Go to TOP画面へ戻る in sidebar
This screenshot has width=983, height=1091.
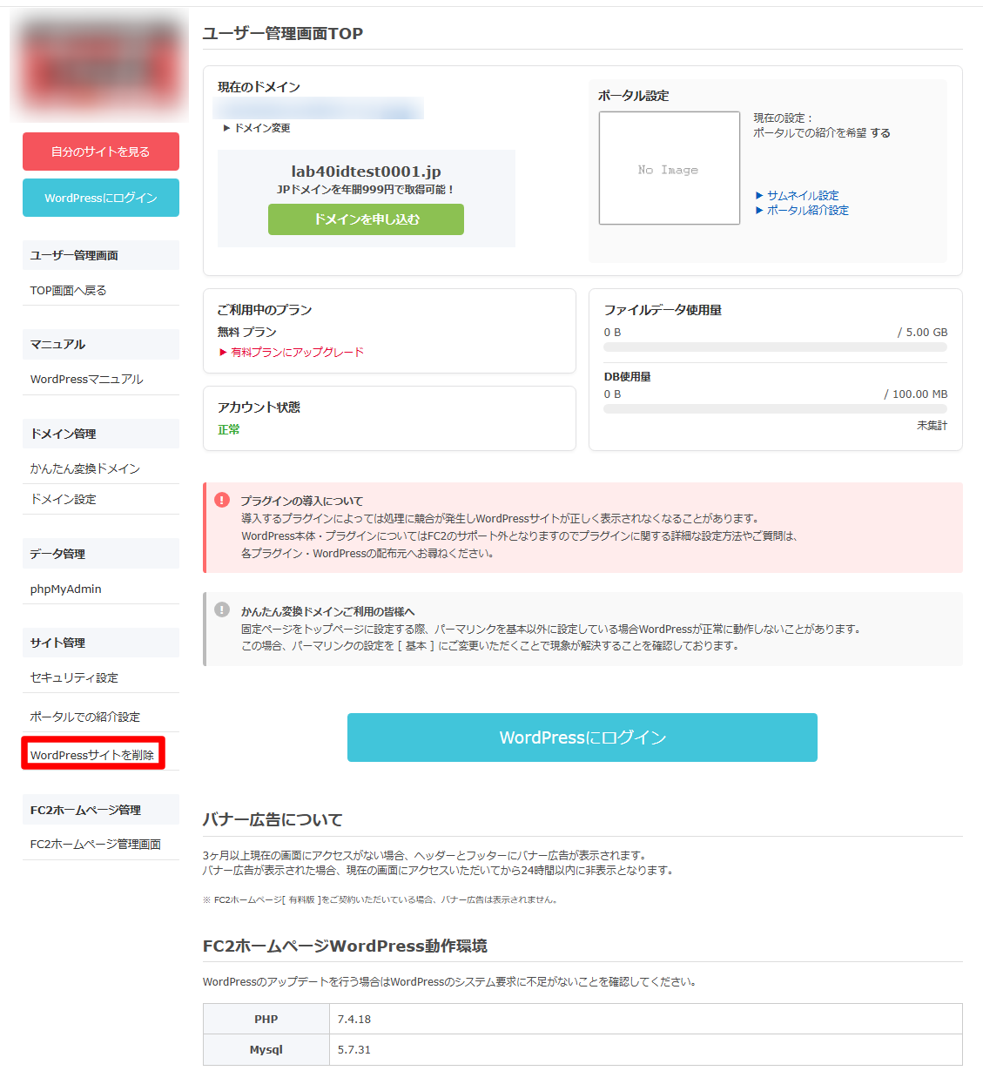coord(68,291)
